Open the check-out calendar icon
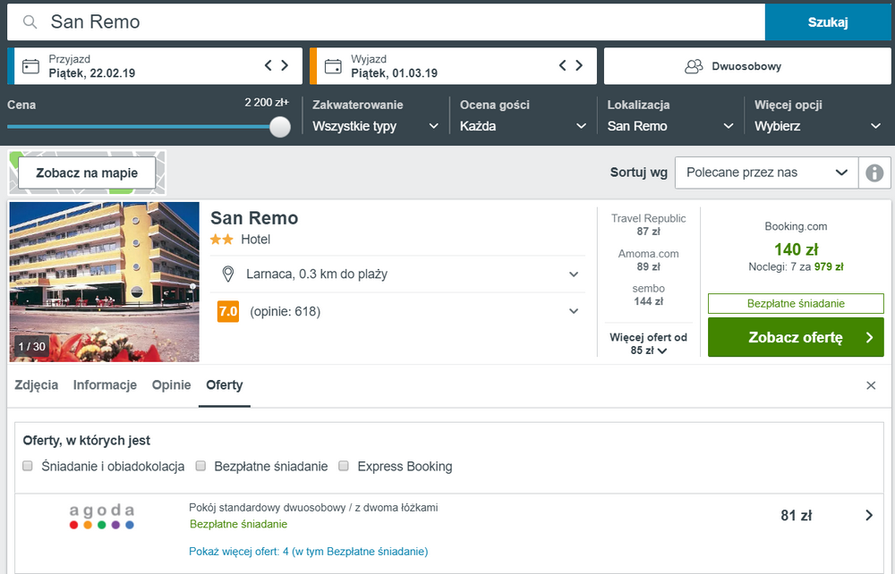This screenshot has height=574, width=895. 333,66
